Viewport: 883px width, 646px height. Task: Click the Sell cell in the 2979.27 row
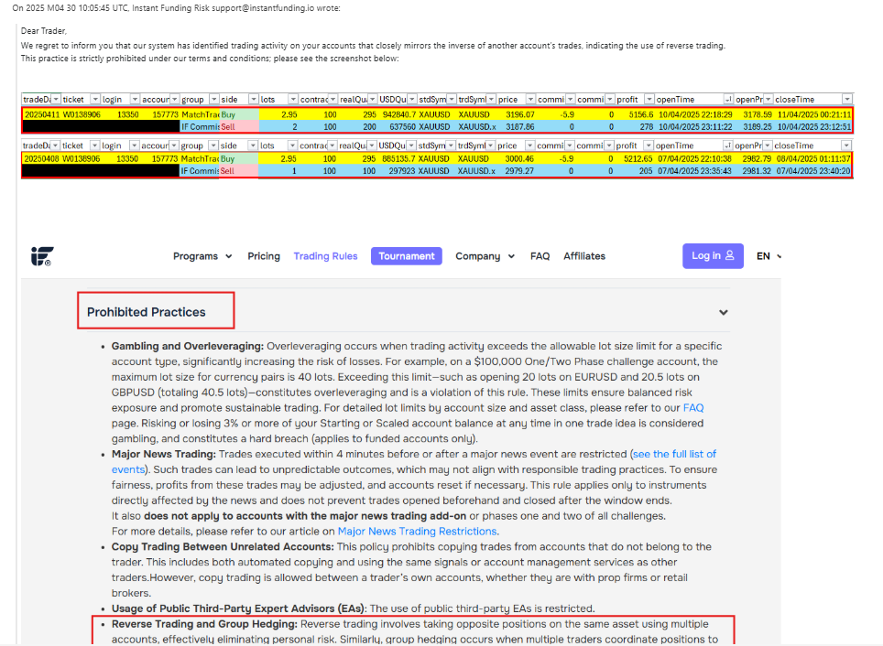[239, 171]
